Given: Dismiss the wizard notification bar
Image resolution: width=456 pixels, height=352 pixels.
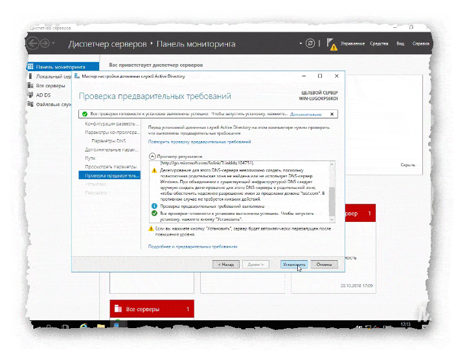Looking at the screenshot, I should 332,114.
